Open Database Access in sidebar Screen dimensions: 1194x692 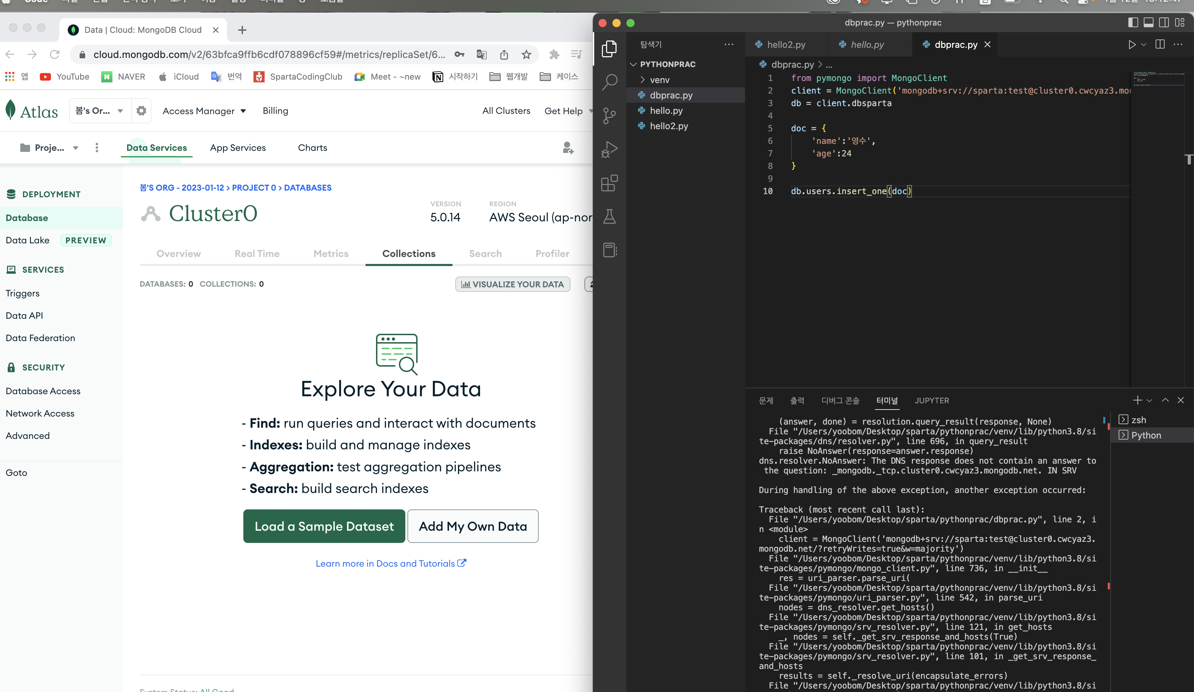(43, 391)
